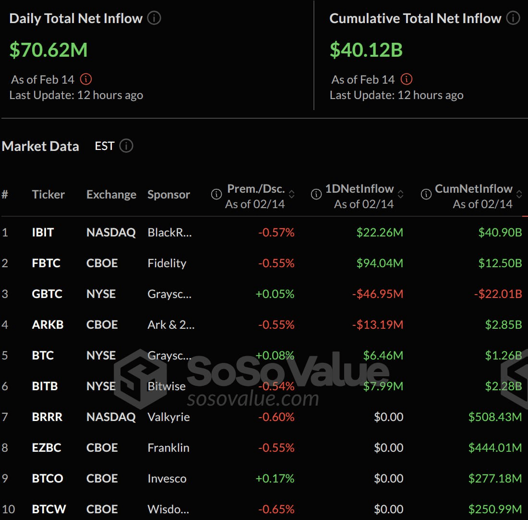The width and height of the screenshot is (528, 520).
Task: Click the Sponsor column header
Action: (168, 195)
